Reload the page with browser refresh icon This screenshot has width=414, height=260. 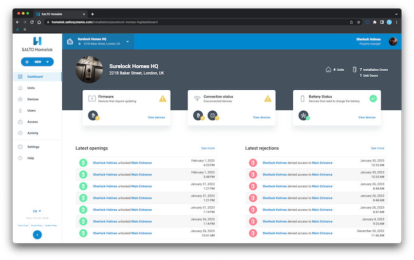point(32,22)
